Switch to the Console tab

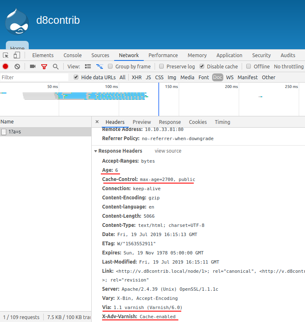pyautogui.click(x=72, y=55)
